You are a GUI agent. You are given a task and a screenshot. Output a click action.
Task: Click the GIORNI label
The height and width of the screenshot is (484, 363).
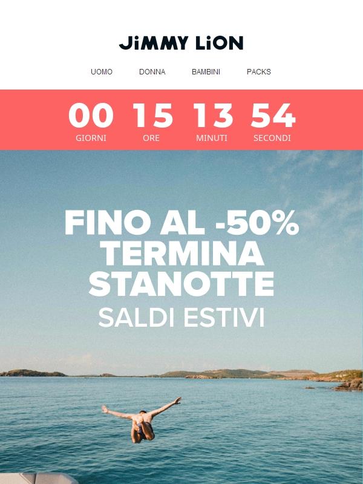(x=91, y=138)
